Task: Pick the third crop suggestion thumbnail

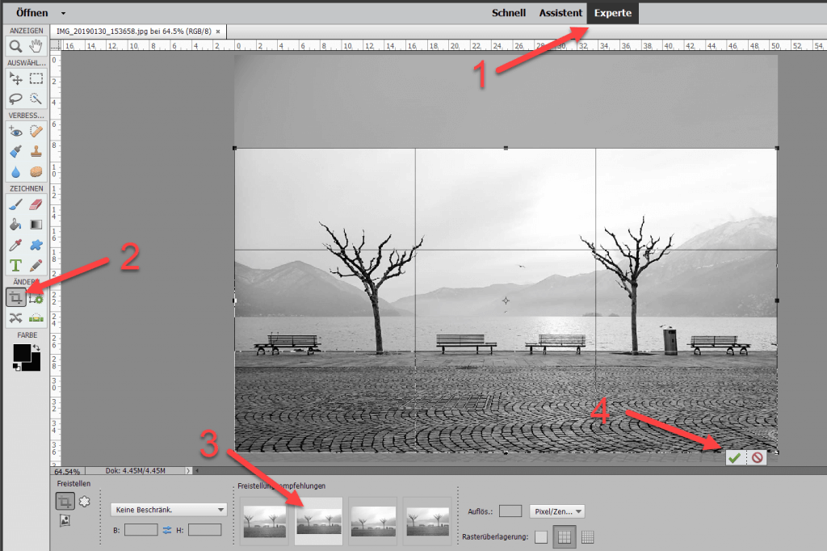Action: (x=373, y=521)
